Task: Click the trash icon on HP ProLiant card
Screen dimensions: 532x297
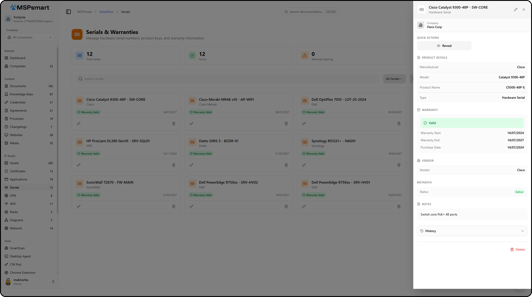Action: [x=174, y=165]
